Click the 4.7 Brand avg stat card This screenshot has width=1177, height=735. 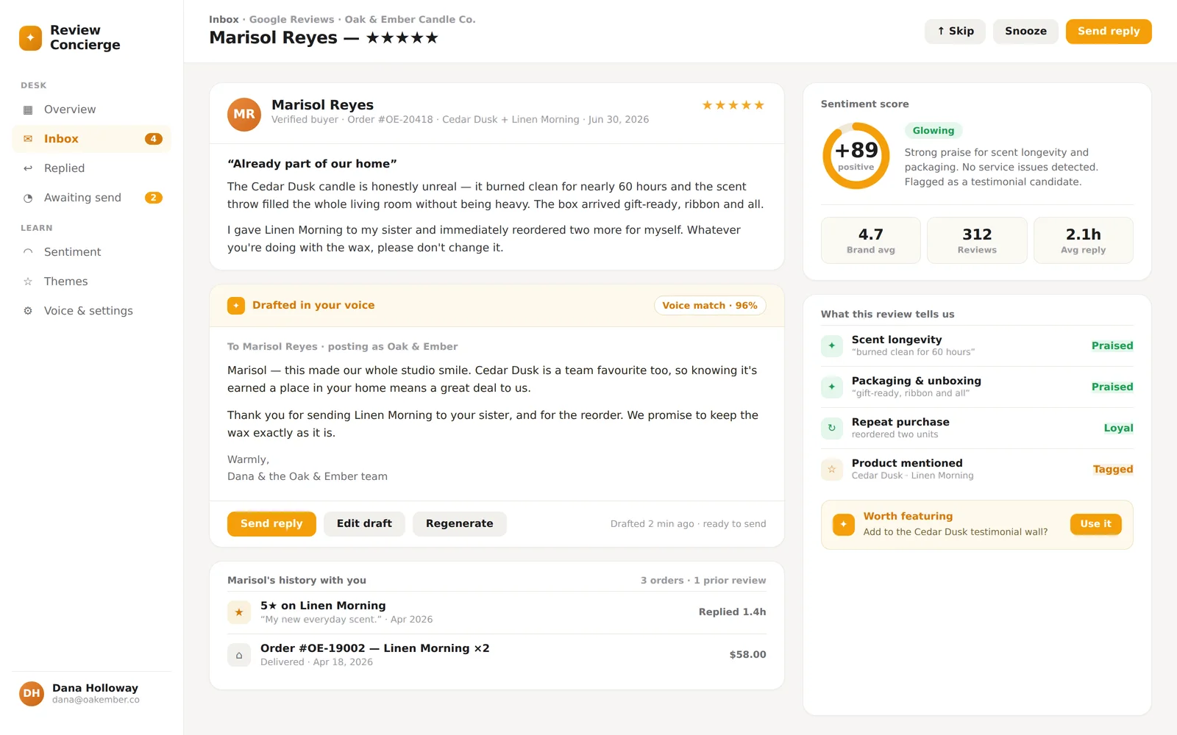tap(871, 240)
